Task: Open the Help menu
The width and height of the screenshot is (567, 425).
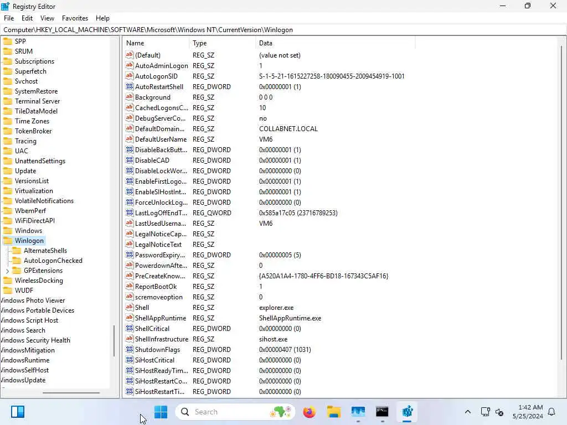Action: pyautogui.click(x=102, y=18)
